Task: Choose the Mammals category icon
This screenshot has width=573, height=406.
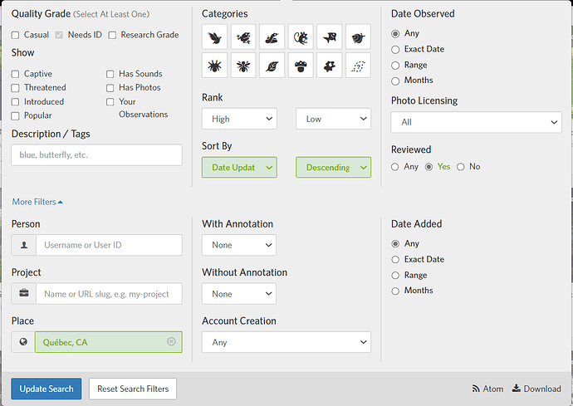Action: click(301, 37)
